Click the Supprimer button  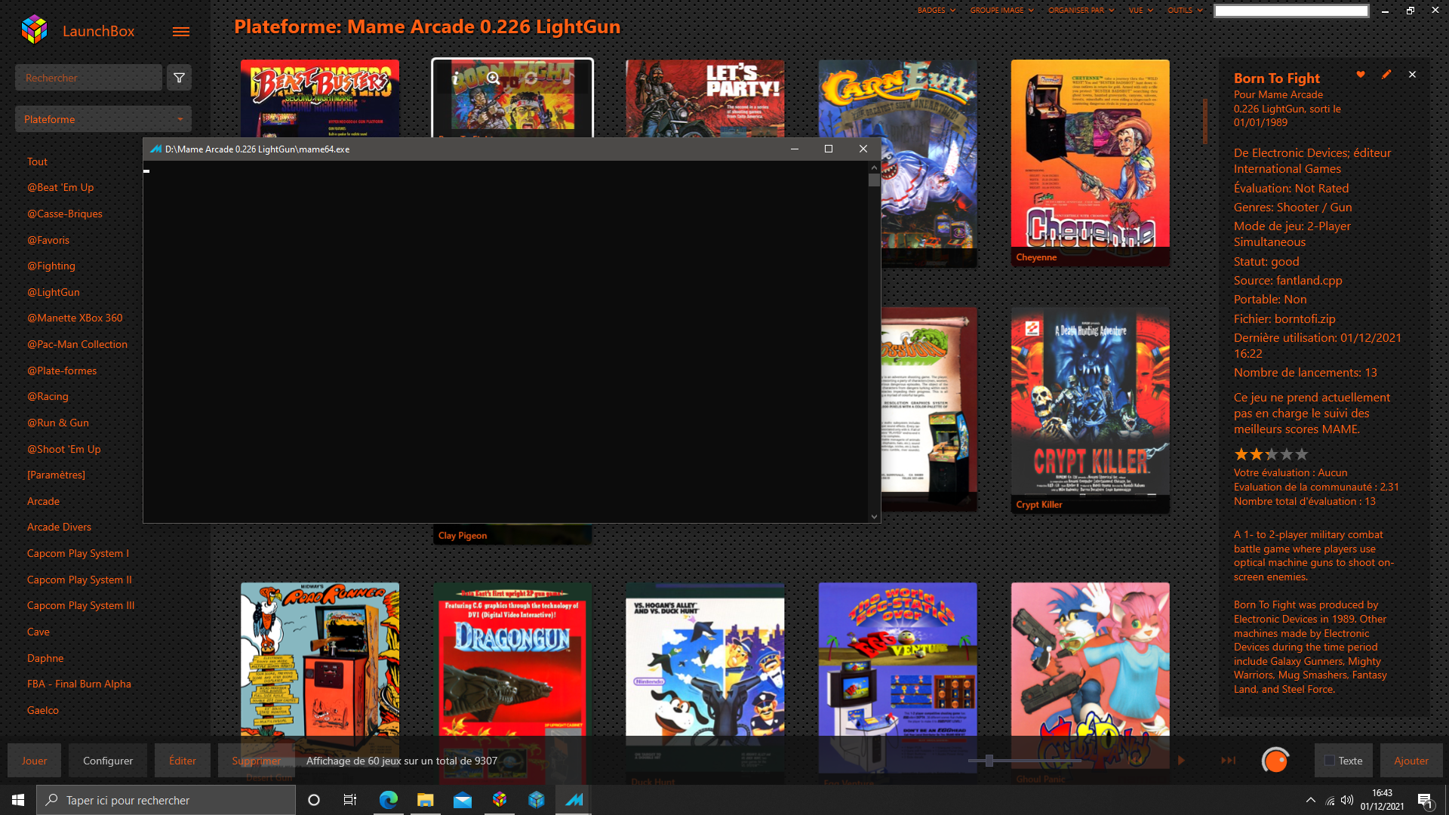click(x=256, y=761)
